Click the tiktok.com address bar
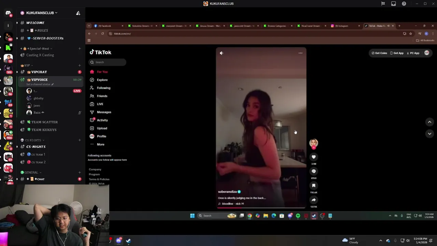Viewport: 437px width, 246px height. 253,33
